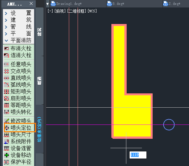Viewport: 189px width, 166px height.
Task: Collapse the 平面消防 section chevron
Action: [x=6, y=41]
